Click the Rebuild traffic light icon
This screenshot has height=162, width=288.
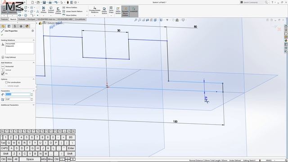[x=68, y=2]
